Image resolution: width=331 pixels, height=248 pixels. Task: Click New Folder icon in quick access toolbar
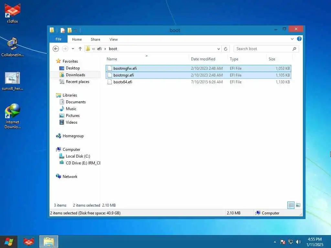[69, 30]
